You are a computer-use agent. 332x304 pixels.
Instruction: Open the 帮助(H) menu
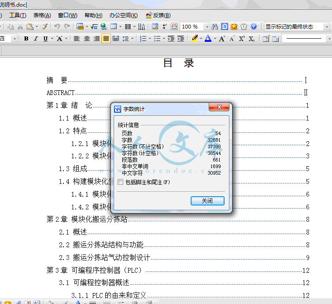[x=93, y=15]
